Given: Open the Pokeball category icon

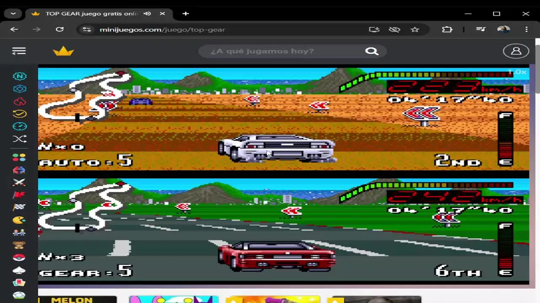Looking at the screenshot, I should click(x=19, y=258).
